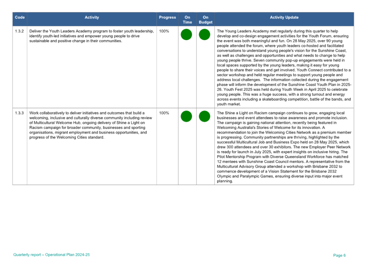The image size is (366, 259).
Task: Click the code cell of the Shine a Light row
Action: tap(20, 113)
